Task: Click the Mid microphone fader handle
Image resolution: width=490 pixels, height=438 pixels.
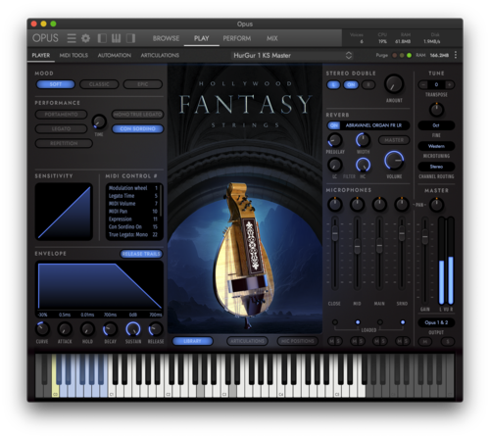Action: 357,247
